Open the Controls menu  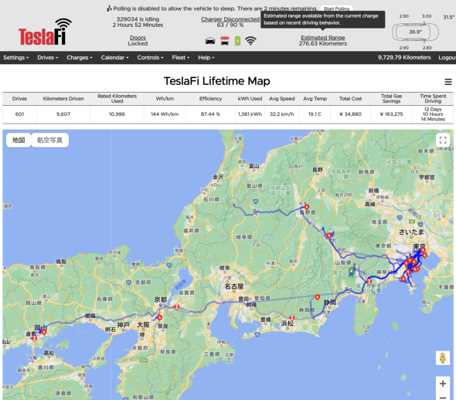[151, 57]
